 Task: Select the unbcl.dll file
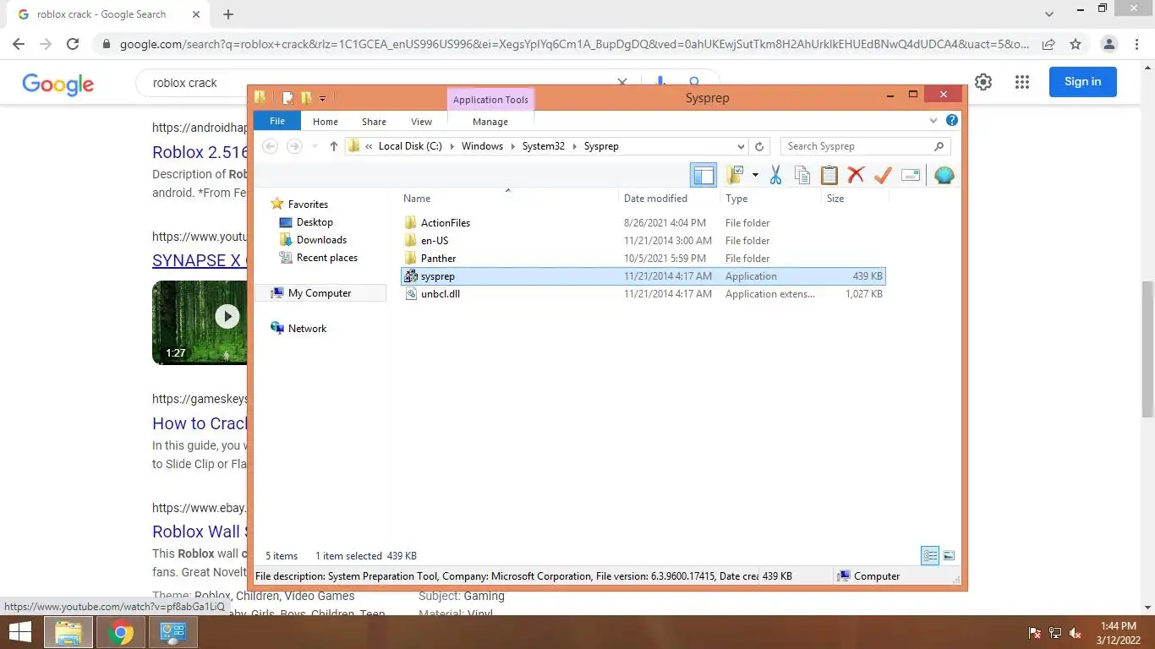pos(643,294)
